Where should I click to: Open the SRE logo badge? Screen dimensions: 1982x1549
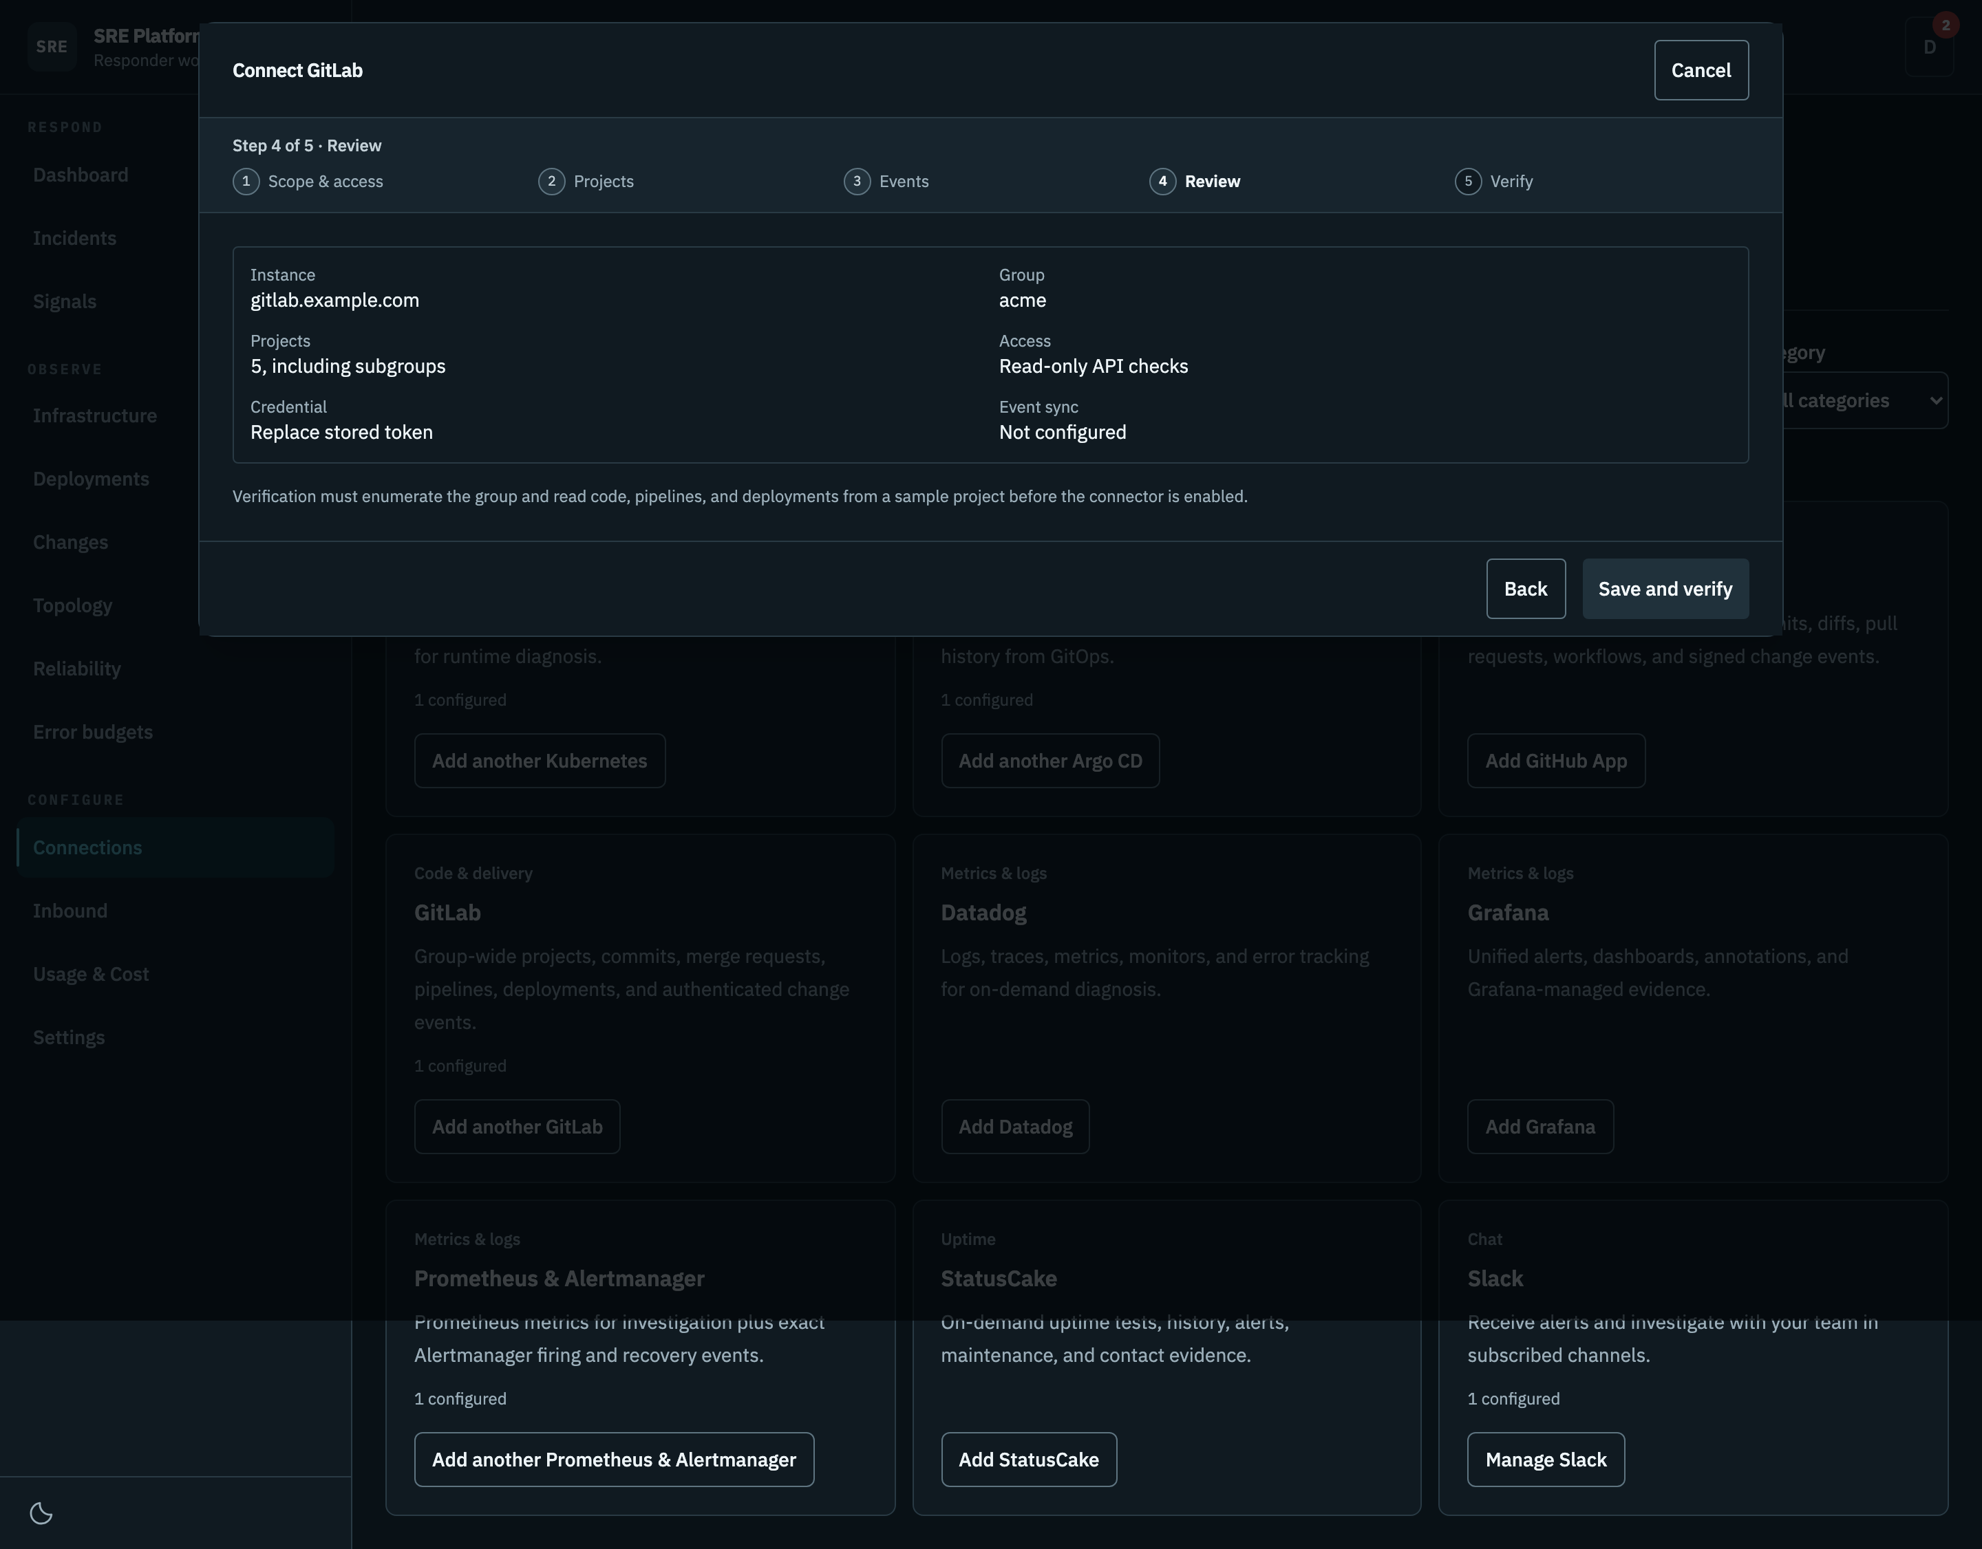[x=52, y=46]
